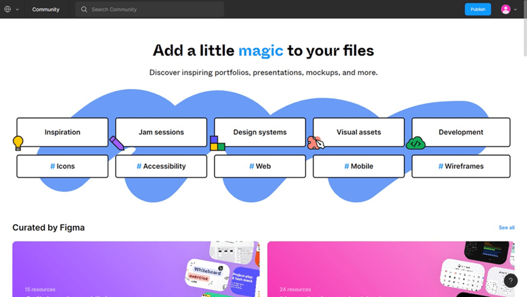Click the purple pencil icon
The image size is (527, 297).
pos(117,143)
